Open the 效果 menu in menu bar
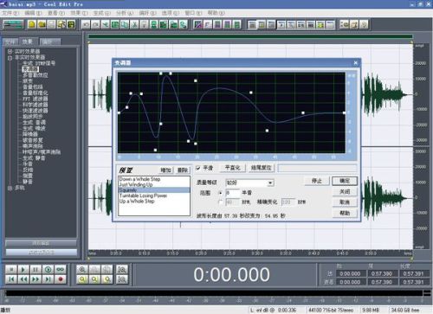Screen dimensions: 433x314 pyautogui.click(x=79, y=13)
